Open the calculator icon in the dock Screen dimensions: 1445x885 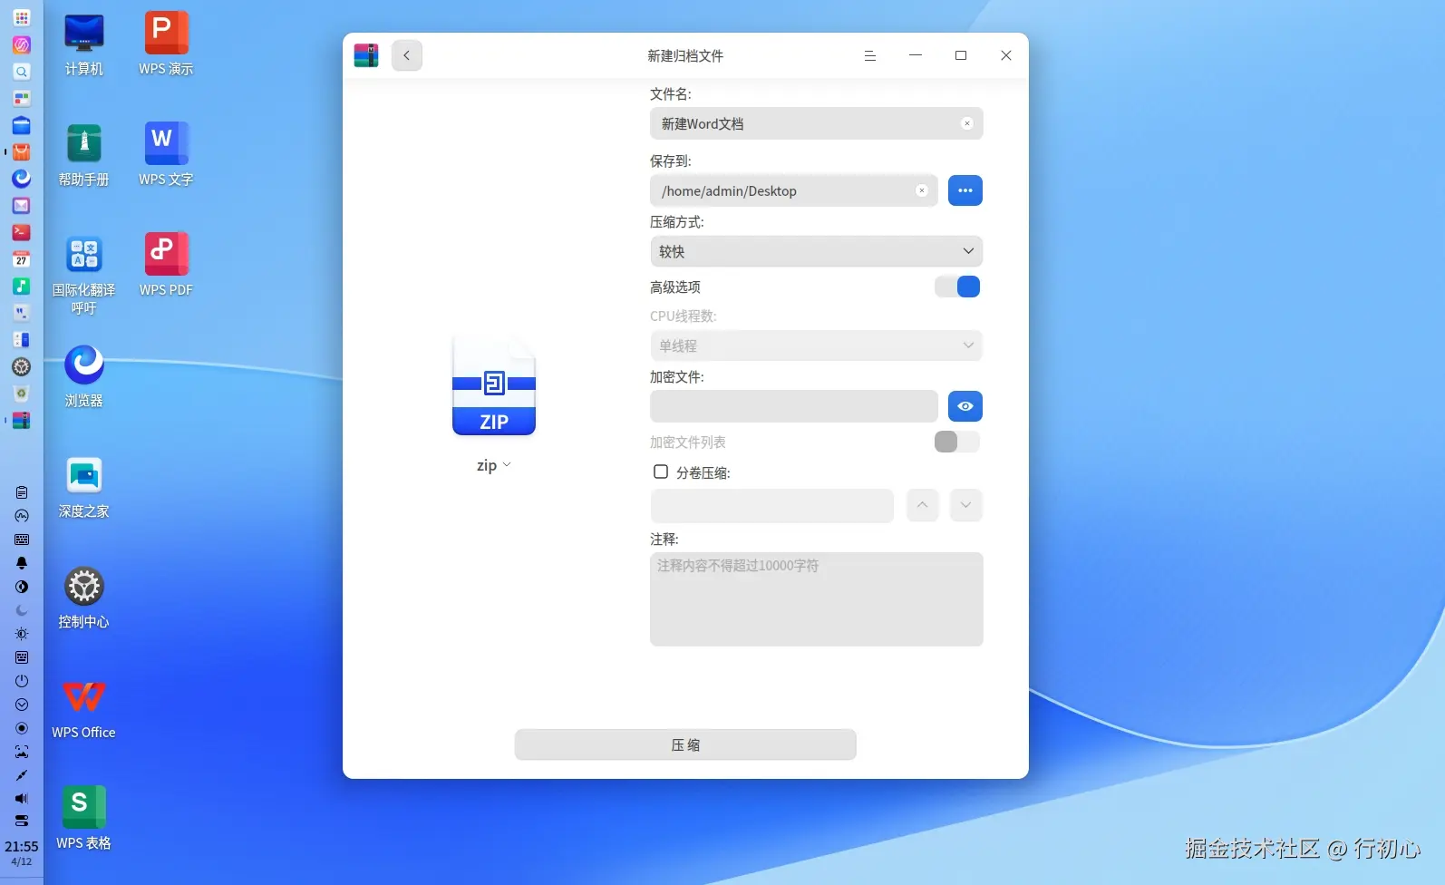pos(22,340)
